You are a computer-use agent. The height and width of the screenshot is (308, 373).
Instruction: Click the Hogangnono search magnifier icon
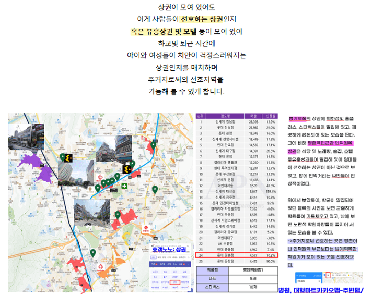coord(187,245)
